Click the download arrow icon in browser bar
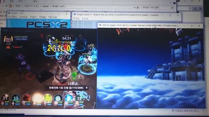The height and width of the screenshot is (117, 209). (173, 110)
